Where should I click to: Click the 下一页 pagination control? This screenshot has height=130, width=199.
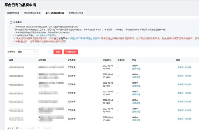(47, 128)
